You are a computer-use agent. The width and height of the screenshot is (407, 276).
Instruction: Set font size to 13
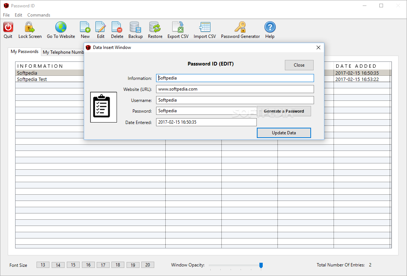(x=43, y=265)
